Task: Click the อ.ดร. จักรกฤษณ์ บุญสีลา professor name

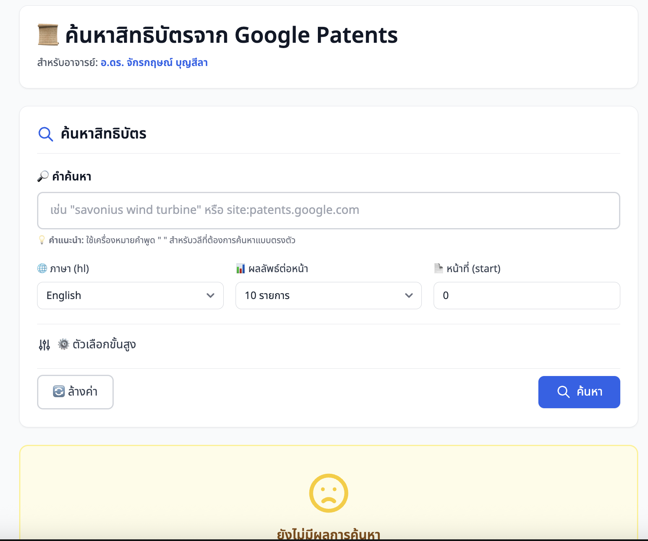Action: (154, 63)
